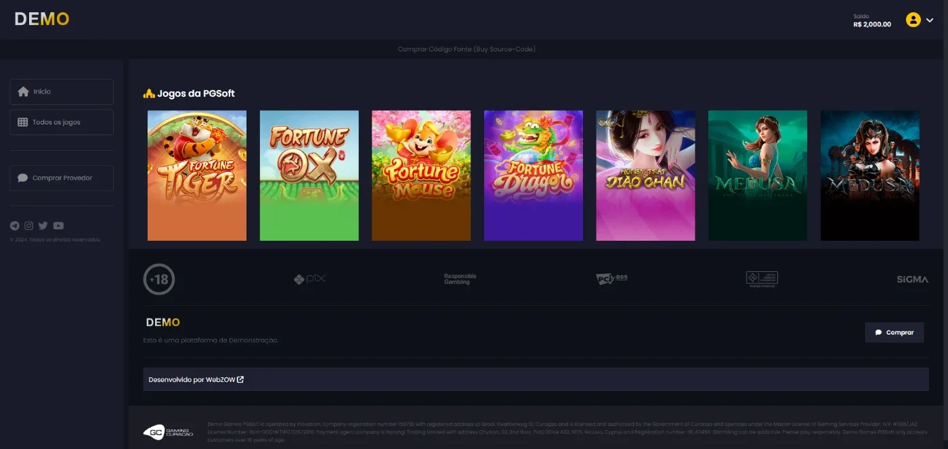Click the Gaming Curacao logo

[x=168, y=432]
